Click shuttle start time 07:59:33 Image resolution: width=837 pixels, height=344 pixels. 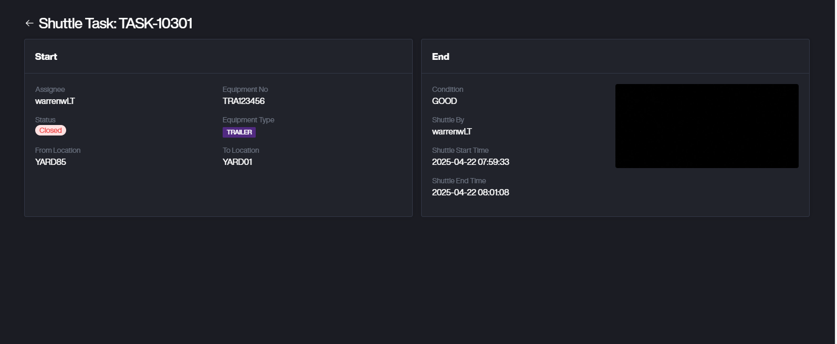click(470, 162)
